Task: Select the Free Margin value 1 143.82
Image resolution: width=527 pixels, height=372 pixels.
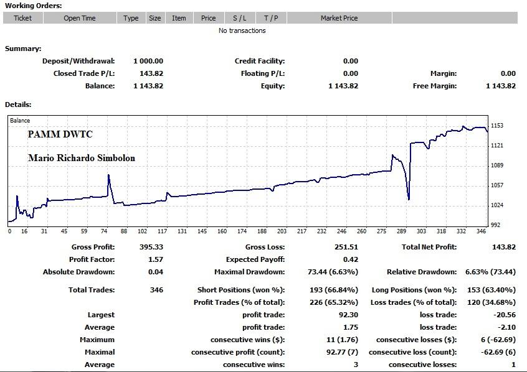Action: (x=501, y=86)
